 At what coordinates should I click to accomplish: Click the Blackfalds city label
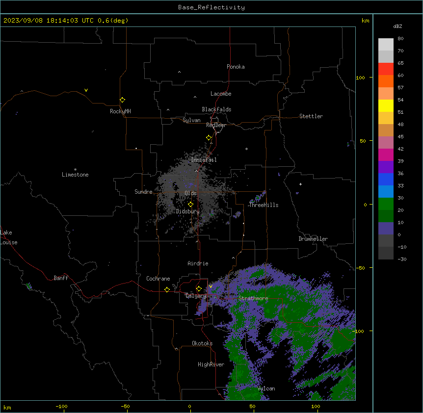[216, 109]
